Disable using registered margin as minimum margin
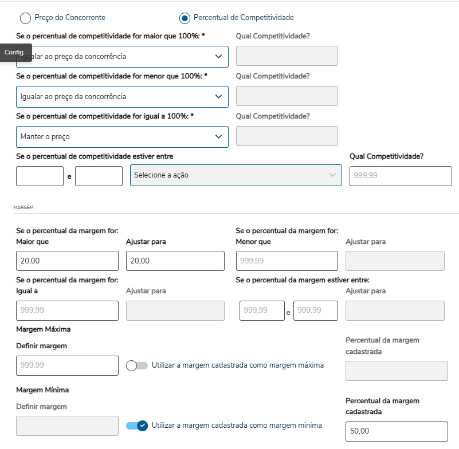The width and height of the screenshot is (459, 449). 137,426
